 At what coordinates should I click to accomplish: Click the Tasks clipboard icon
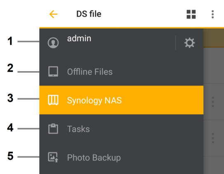[53, 129]
